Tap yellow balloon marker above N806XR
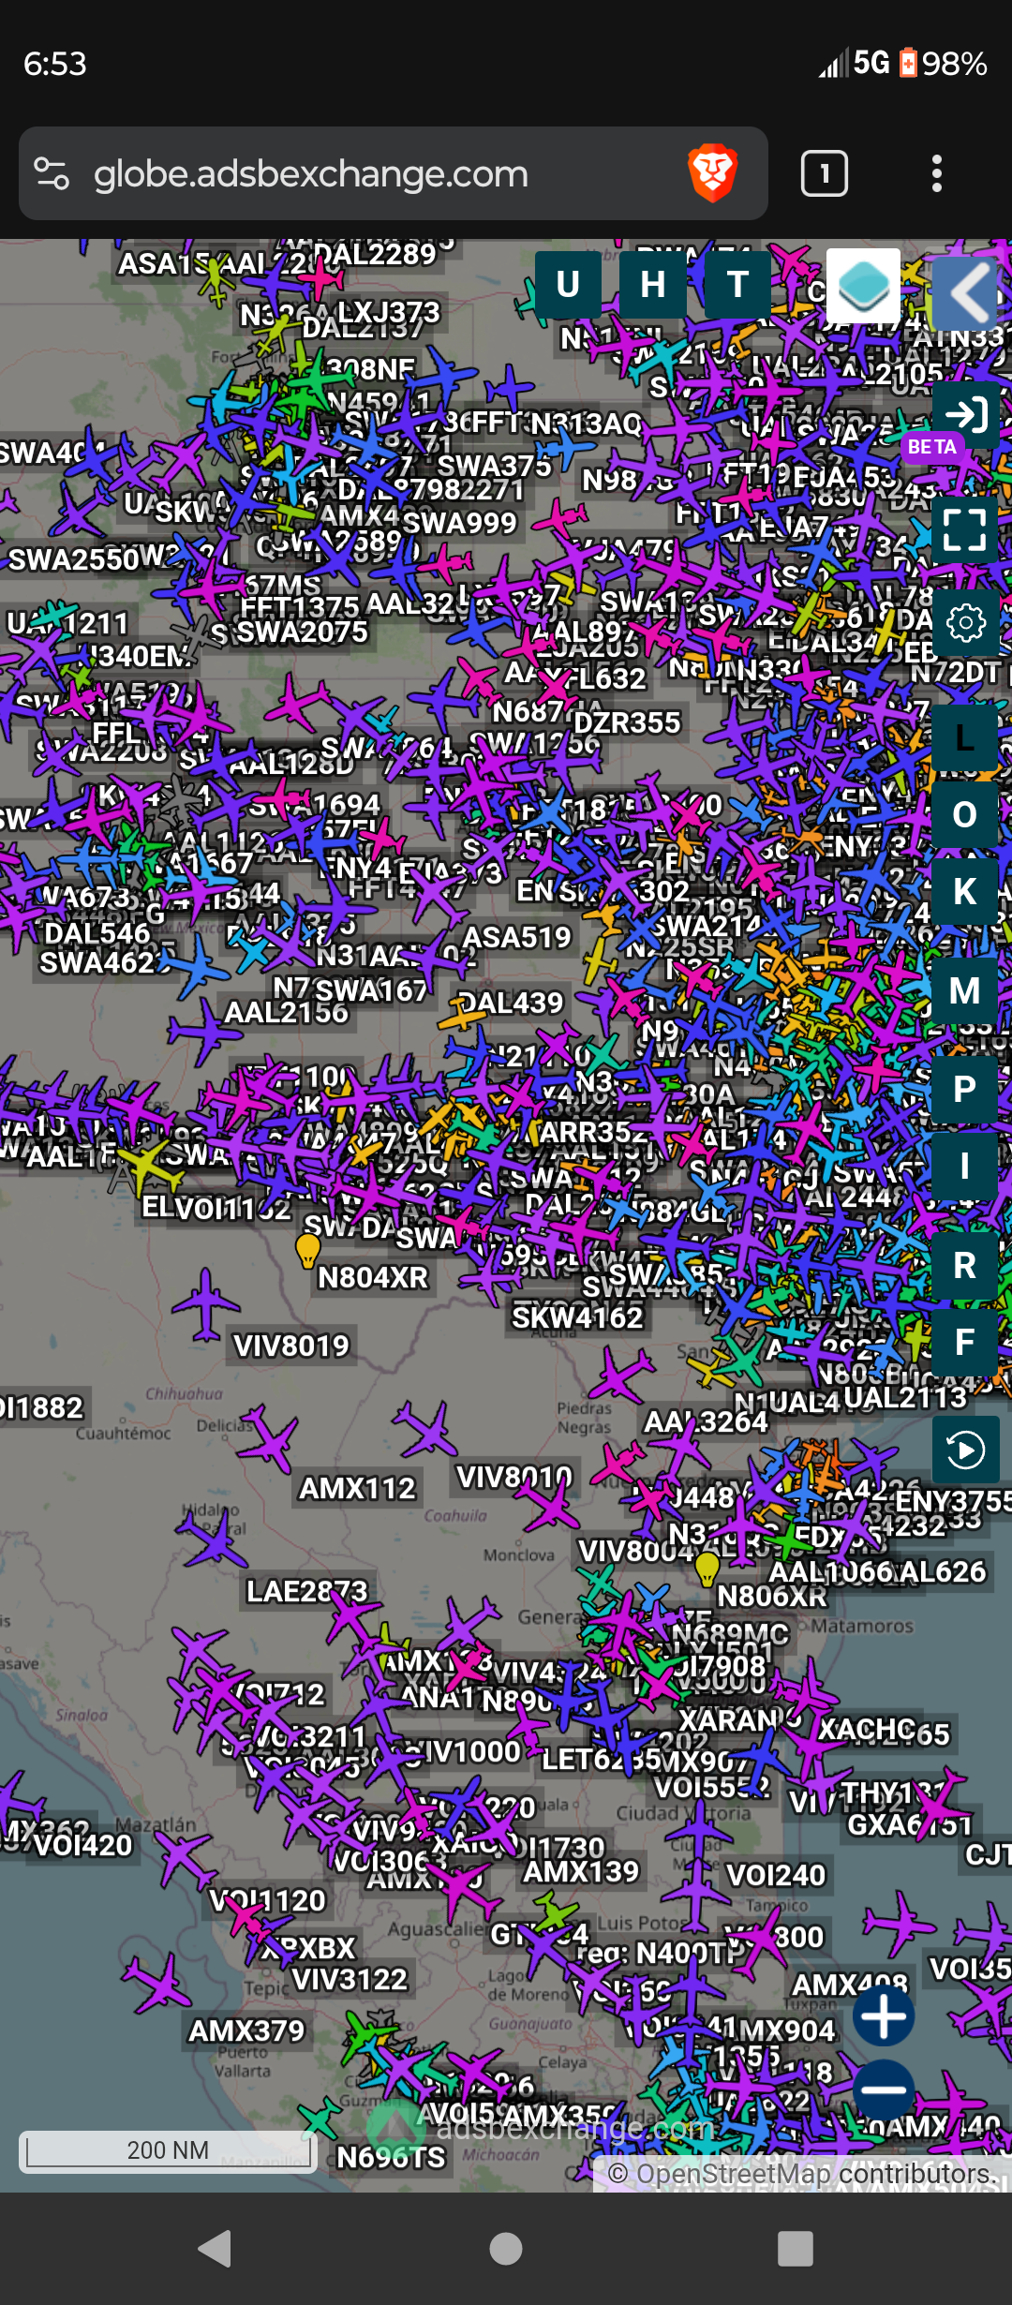This screenshot has height=2305, width=1012. coord(707,1569)
